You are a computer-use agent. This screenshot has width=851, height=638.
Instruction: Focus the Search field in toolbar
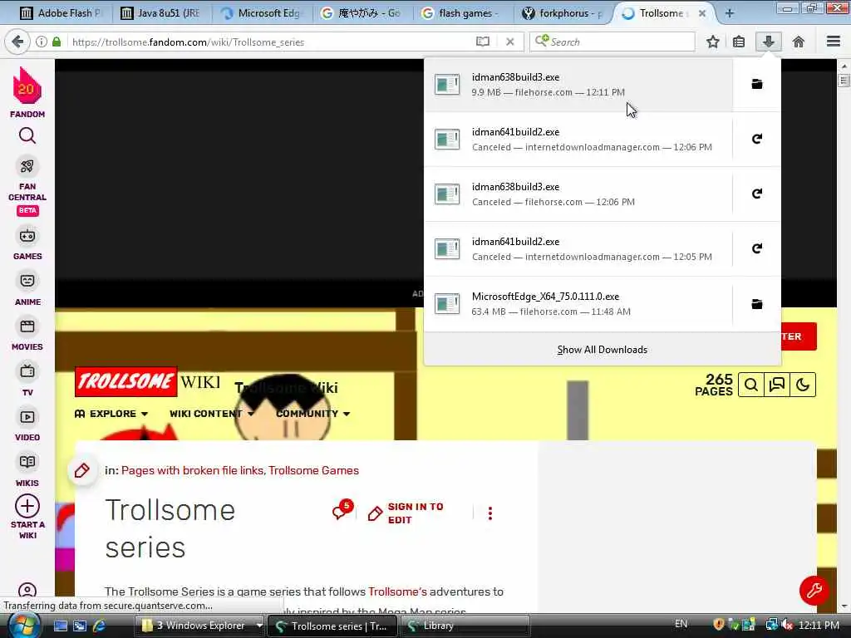[612, 42]
